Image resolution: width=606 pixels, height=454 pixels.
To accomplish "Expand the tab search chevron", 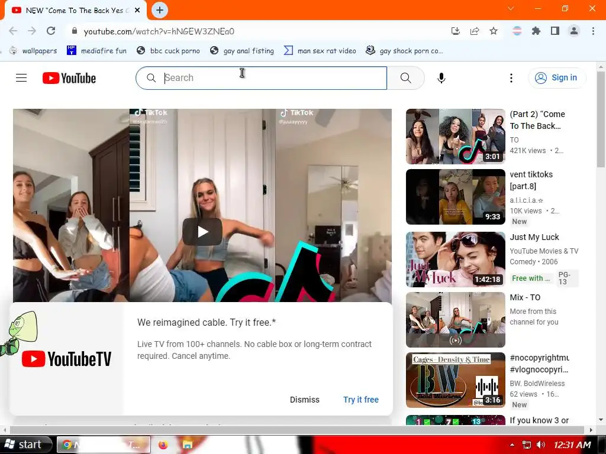I will tap(511, 8).
